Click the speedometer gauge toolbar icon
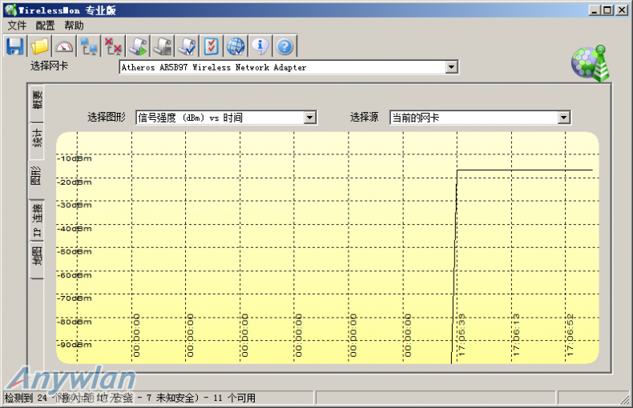Viewport: 633px width, 408px height. pos(64,46)
